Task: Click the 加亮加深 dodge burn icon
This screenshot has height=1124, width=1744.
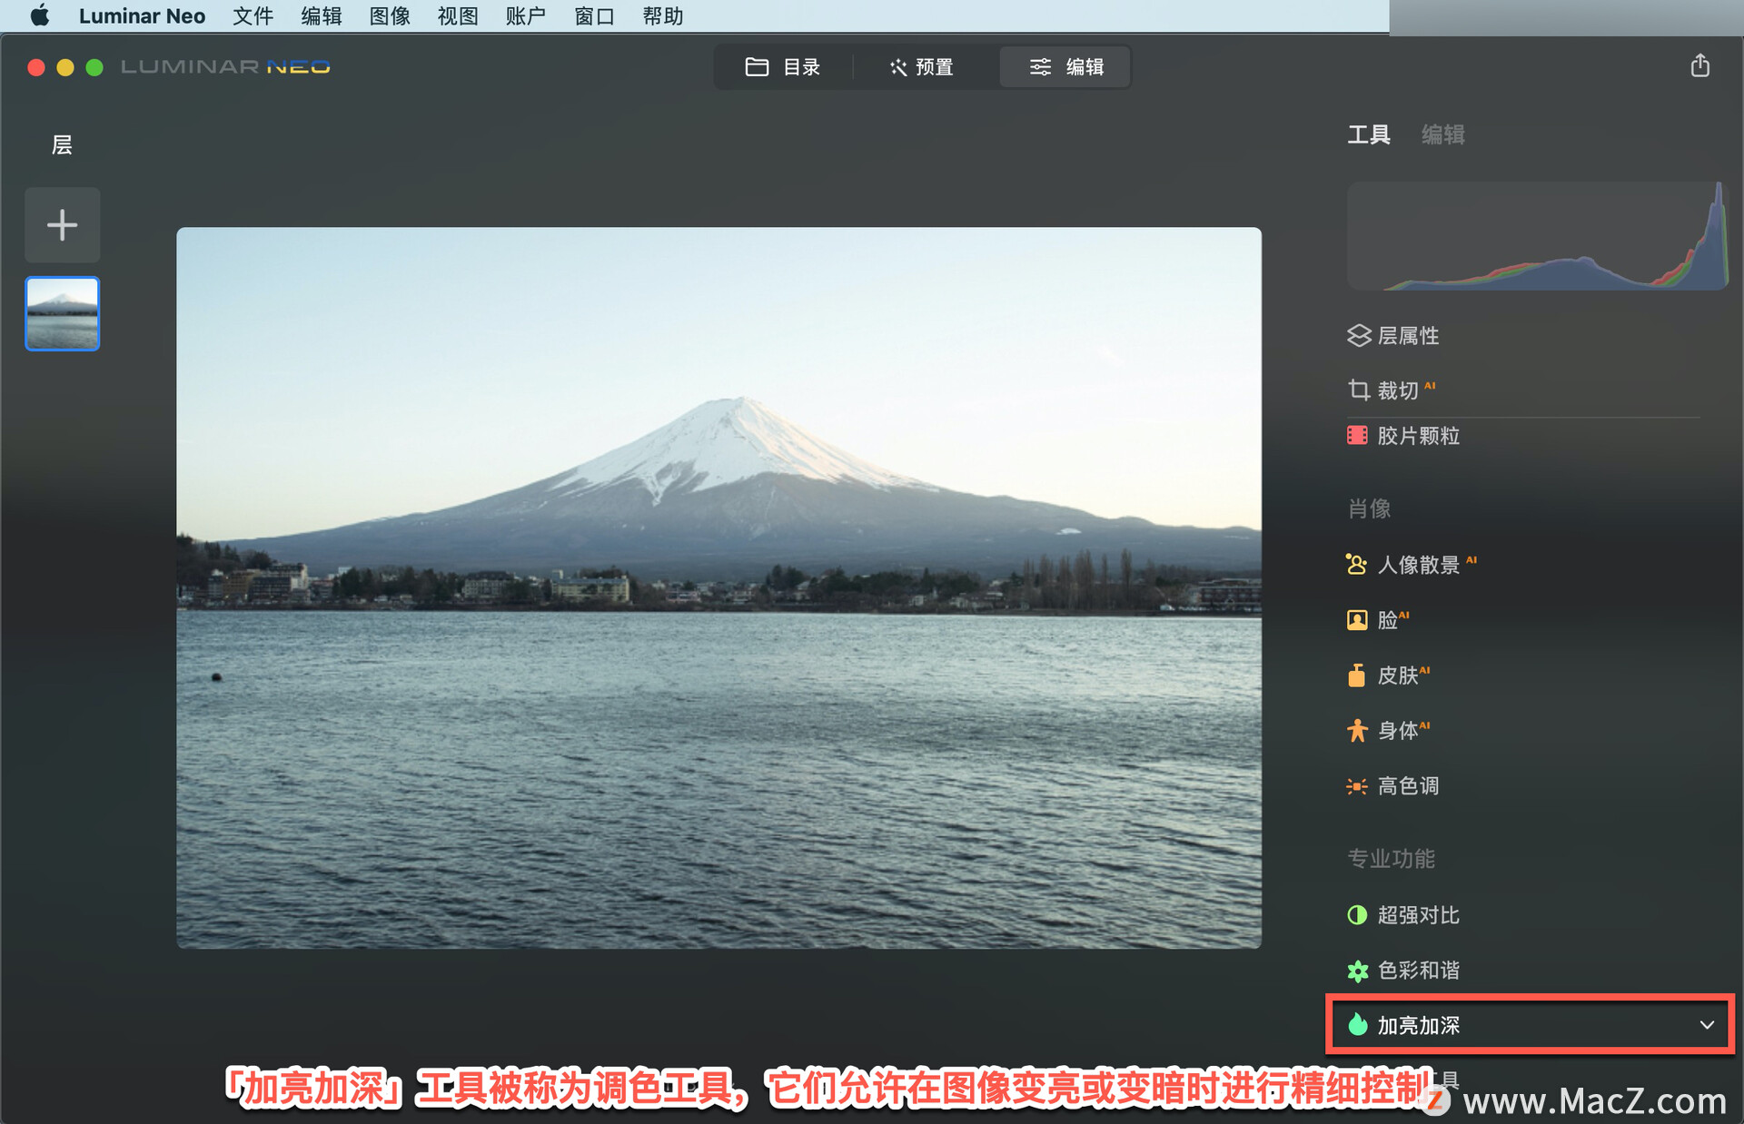Action: (1357, 1025)
